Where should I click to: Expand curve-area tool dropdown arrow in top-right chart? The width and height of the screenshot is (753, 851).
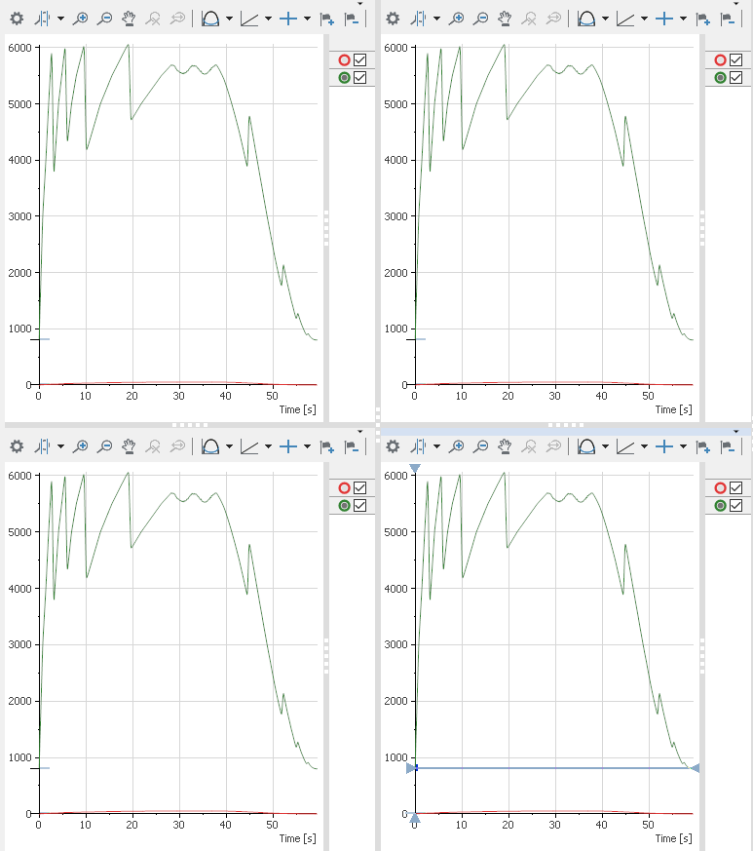tap(603, 18)
